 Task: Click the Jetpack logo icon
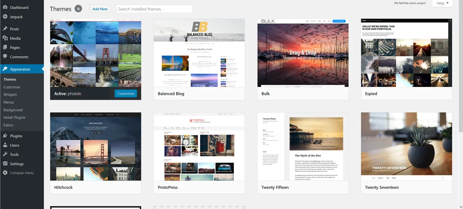[x=5, y=17]
